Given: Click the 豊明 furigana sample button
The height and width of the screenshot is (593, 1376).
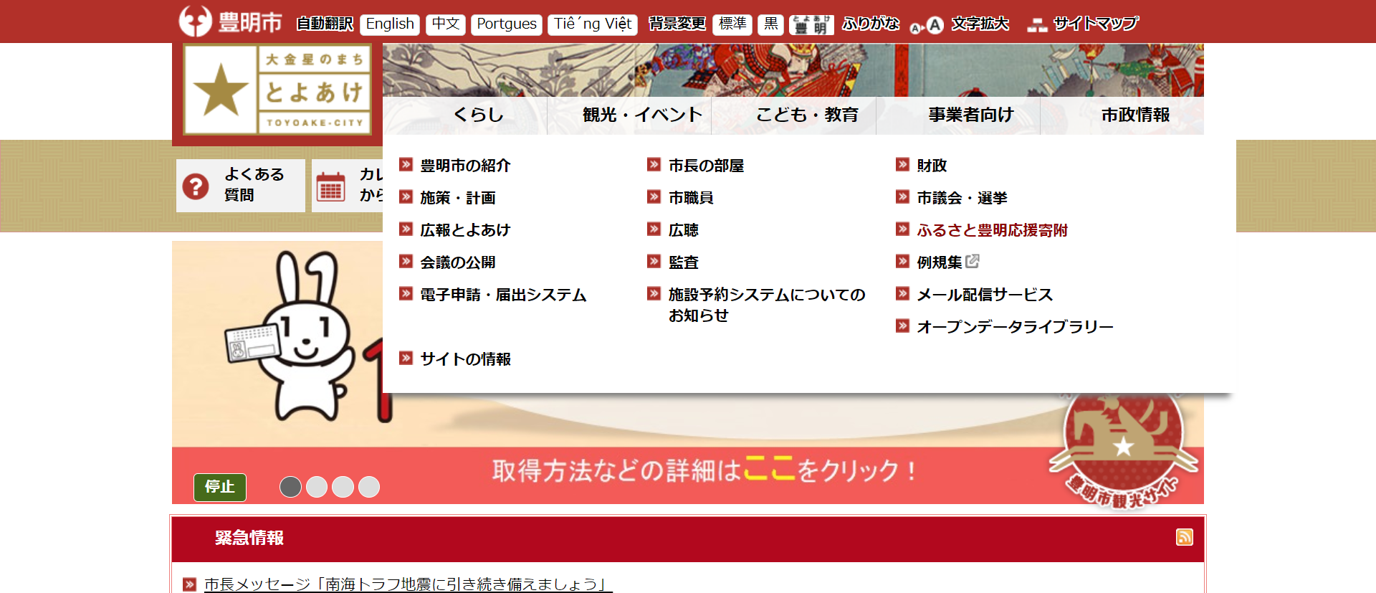Looking at the screenshot, I should pos(811,25).
